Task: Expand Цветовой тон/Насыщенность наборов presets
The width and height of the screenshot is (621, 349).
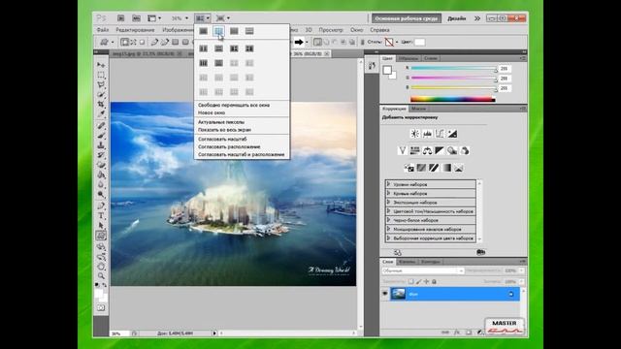Action: [x=388, y=211]
